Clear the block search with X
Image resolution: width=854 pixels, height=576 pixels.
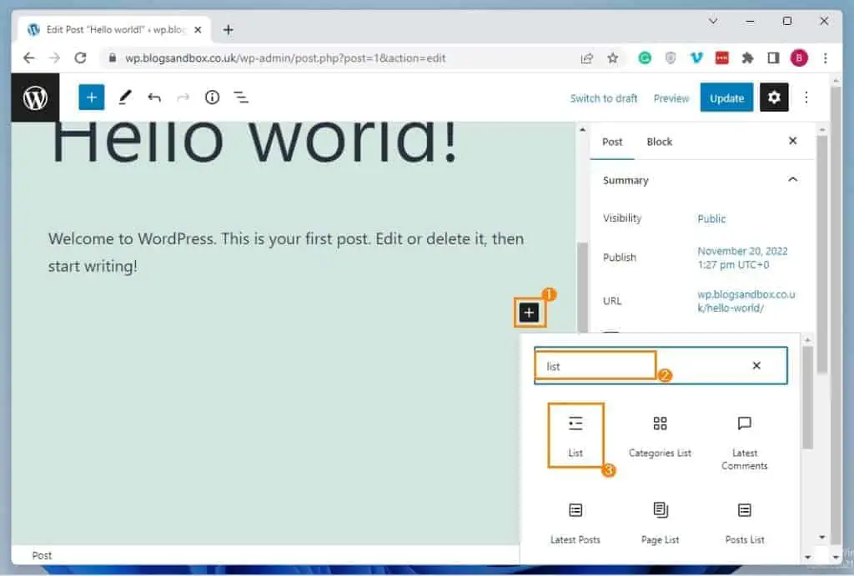click(x=756, y=366)
